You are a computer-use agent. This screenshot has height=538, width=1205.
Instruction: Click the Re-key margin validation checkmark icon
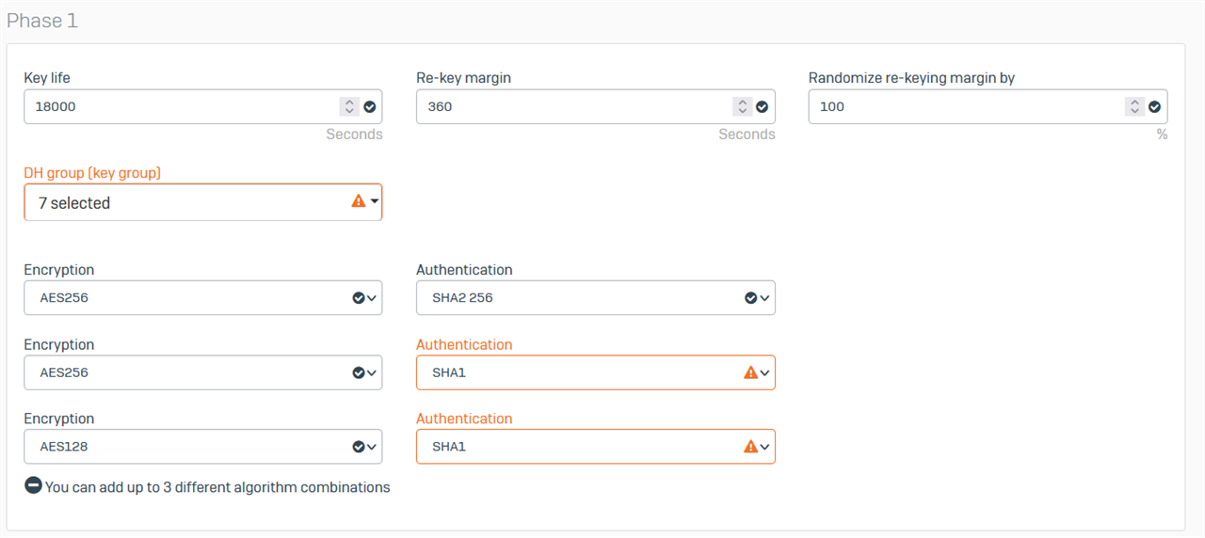pos(762,107)
